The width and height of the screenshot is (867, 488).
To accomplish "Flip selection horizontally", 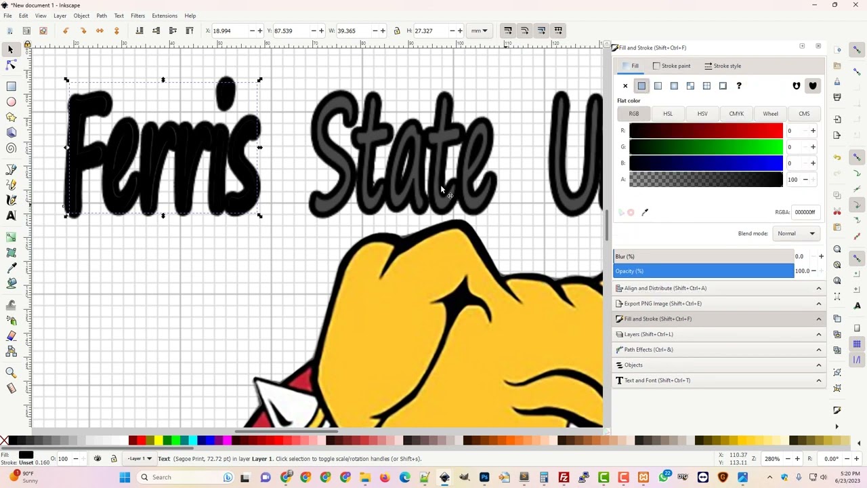I will 100,30.
